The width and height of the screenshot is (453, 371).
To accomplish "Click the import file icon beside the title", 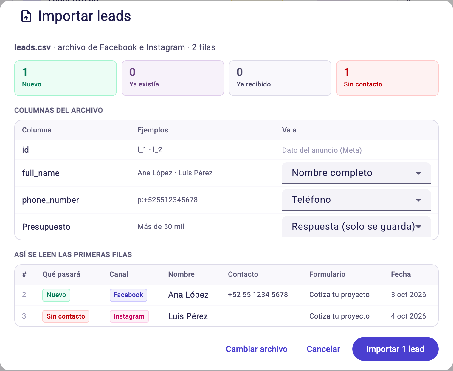I will (26, 16).
